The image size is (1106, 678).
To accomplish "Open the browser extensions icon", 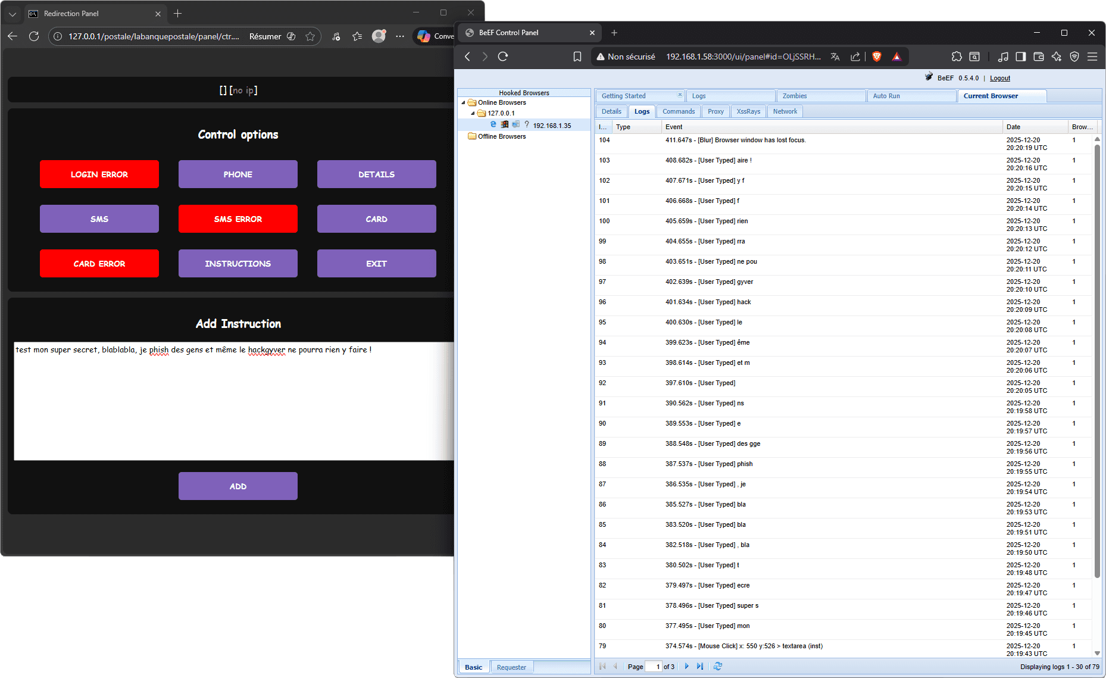I will tap(957, 57).
